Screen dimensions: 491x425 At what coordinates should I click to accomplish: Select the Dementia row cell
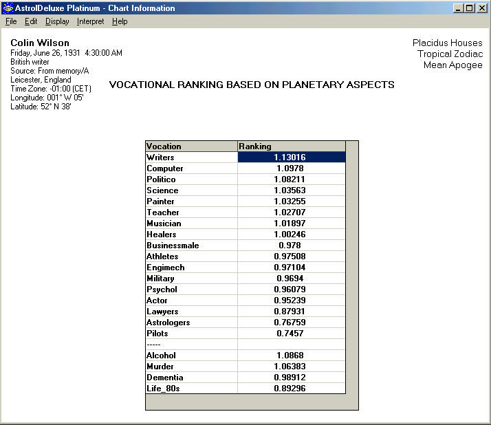[192, 377]
